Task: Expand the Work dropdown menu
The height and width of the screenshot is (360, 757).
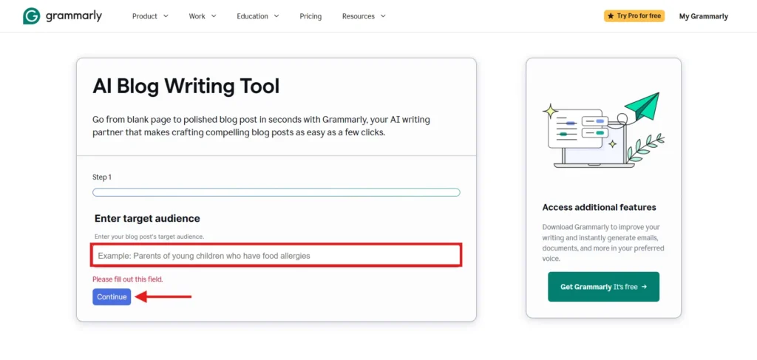Action: [x=203, y=16]
